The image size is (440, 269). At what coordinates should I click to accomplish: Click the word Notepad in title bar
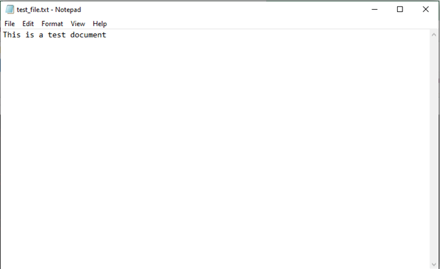(x=68, y=10)
